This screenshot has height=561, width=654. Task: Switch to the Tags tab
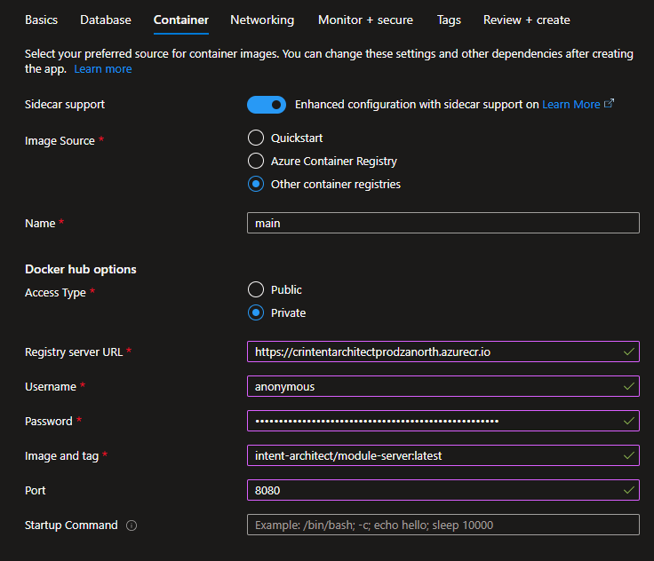coord(449,20)
